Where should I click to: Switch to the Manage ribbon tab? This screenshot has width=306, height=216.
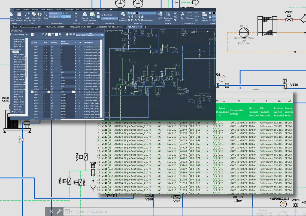[35, 9]
